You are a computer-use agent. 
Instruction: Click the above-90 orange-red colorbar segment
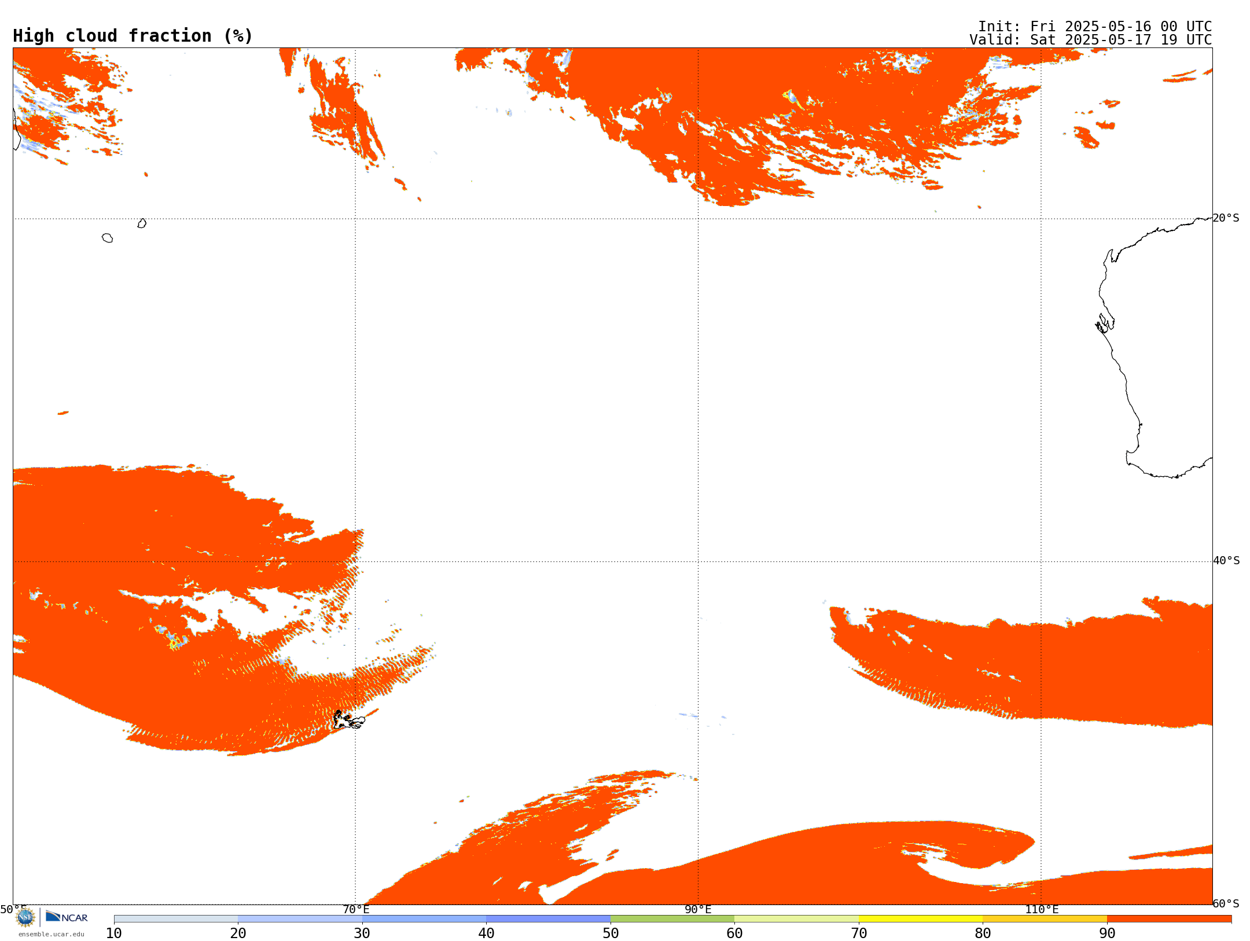pyautogui.click(x=1169, y=919)
